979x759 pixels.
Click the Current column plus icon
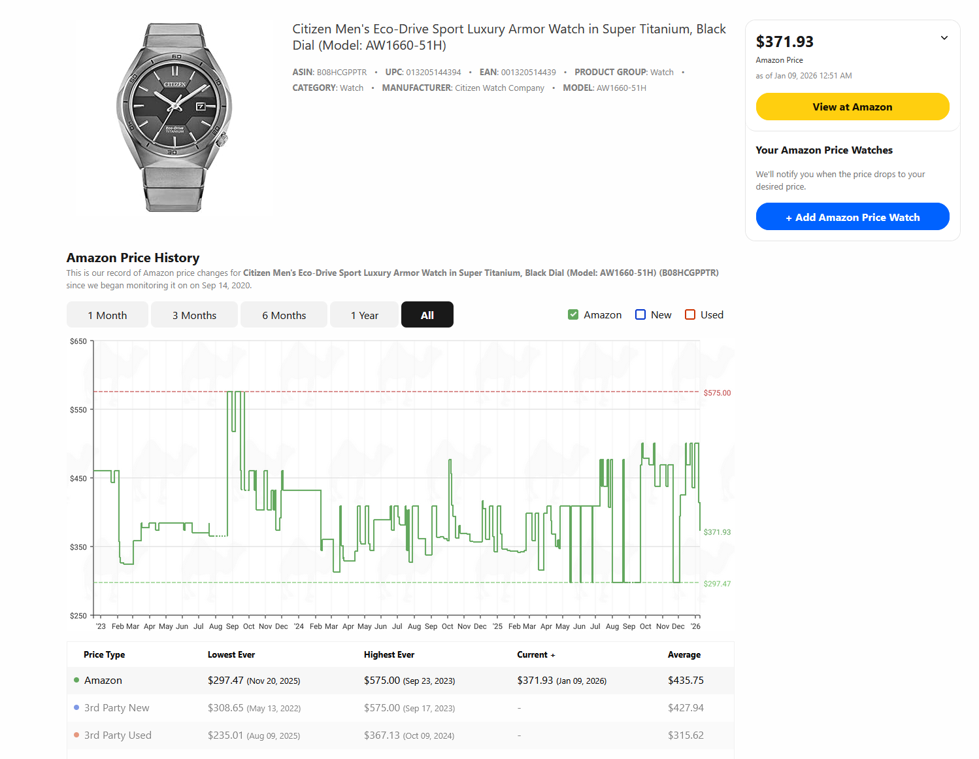[x=553, y=655]
